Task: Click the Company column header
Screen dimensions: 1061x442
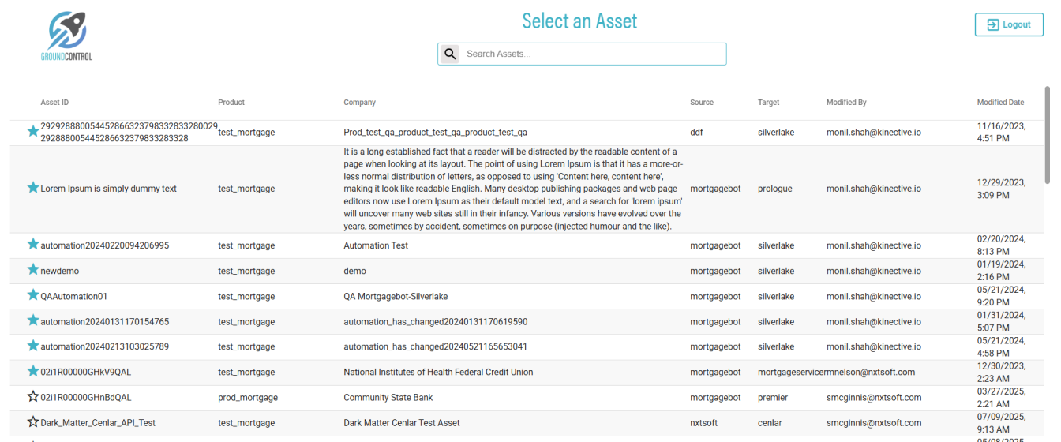Action: (359, 103)
